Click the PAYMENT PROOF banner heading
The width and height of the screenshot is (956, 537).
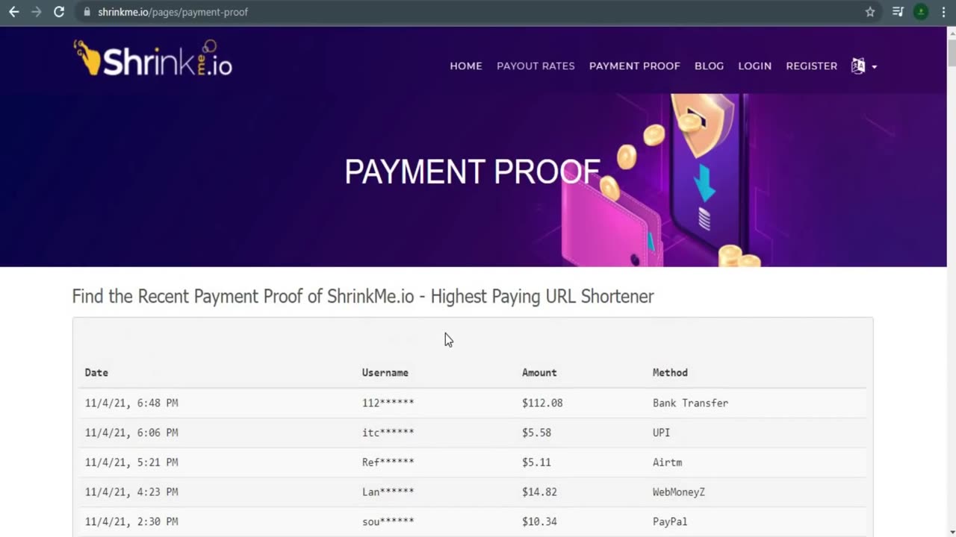tap(472, 172)
